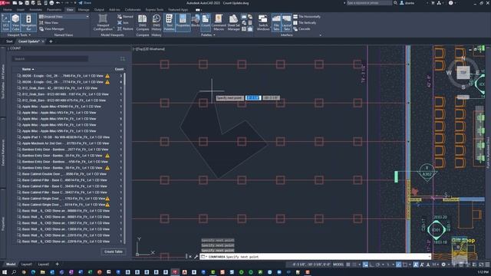Click the warning icon on first list row

click(x=107, y=76)
